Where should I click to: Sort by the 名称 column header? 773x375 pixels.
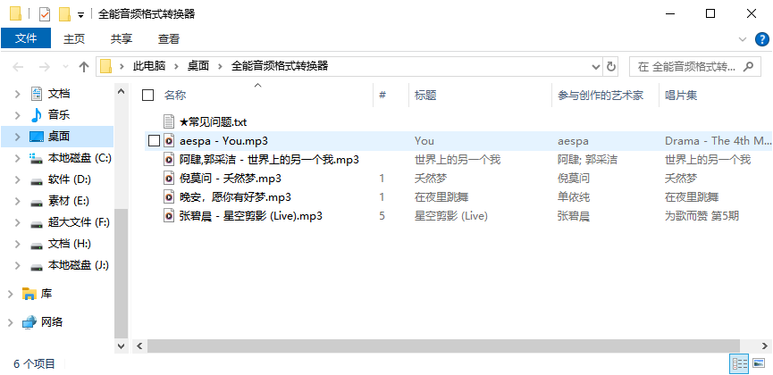click(x=175, y=96)
